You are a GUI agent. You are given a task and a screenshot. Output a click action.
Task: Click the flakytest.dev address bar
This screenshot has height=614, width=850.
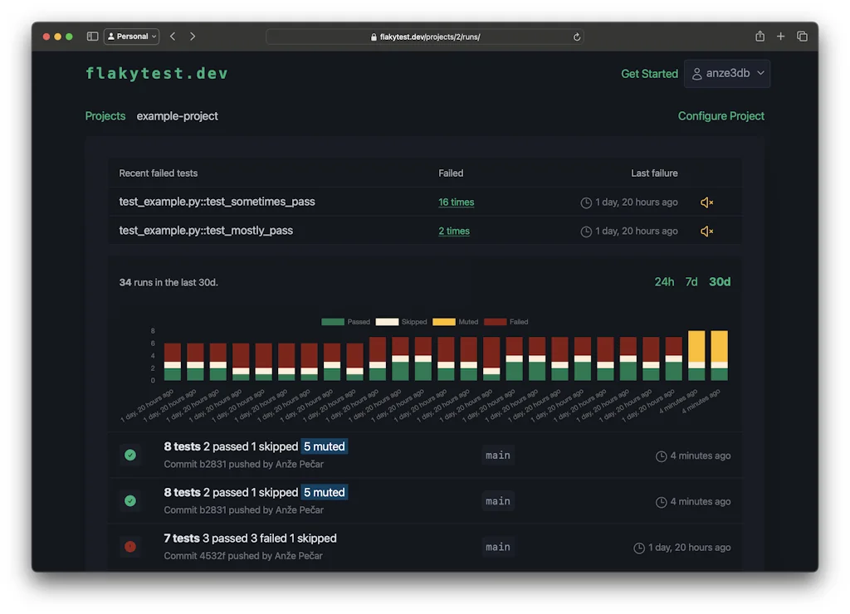pos(425,37)
